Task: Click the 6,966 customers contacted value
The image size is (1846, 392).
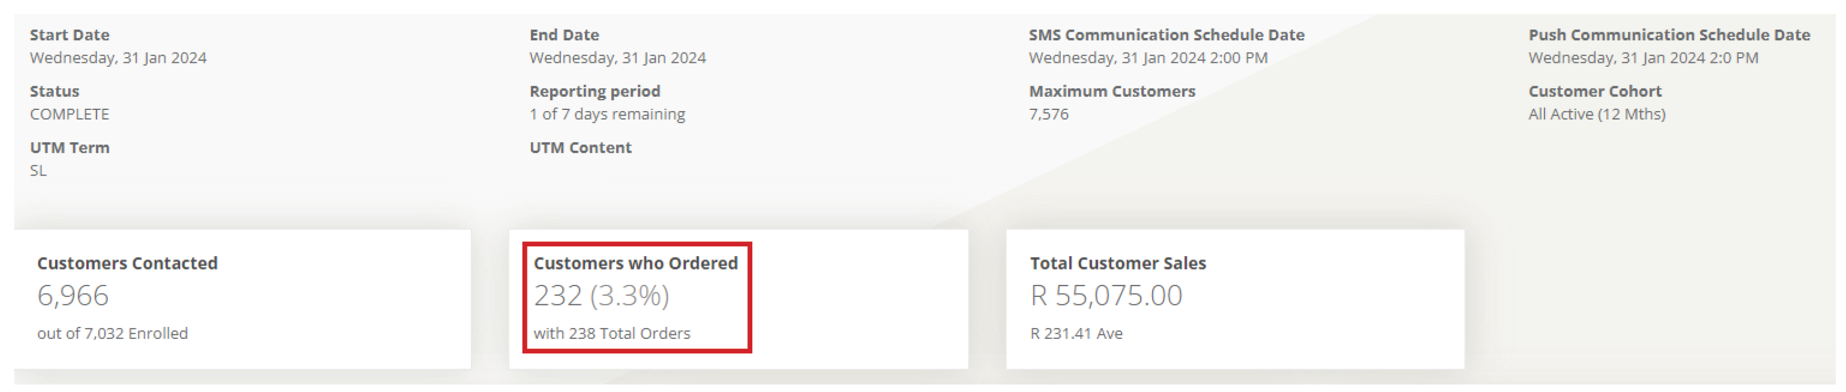Action: (x=73, y=296)
